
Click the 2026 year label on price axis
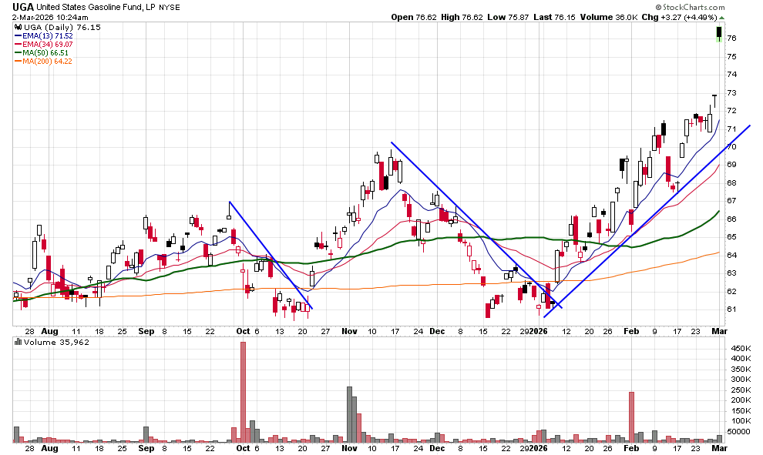[539, 331]
